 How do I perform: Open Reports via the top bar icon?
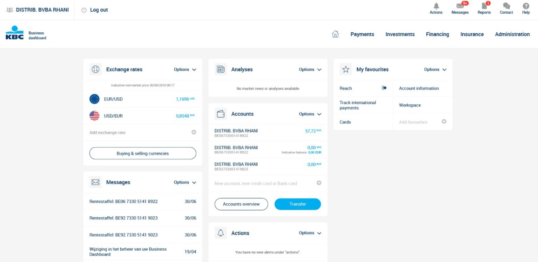point(484,8)
